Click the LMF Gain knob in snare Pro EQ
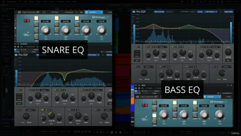This screenshot has width=241, height=136. click(52, 116)
